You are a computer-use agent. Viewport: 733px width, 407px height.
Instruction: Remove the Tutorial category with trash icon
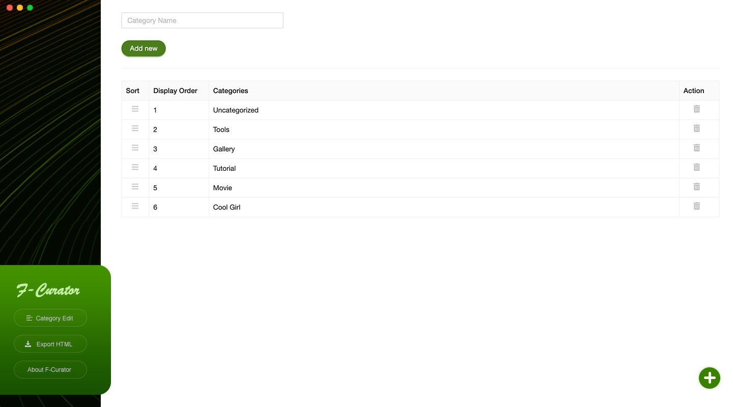point(696,167)
